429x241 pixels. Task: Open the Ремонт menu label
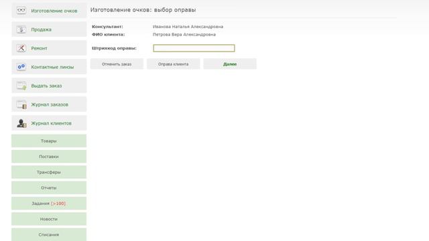tap(39, 48)
